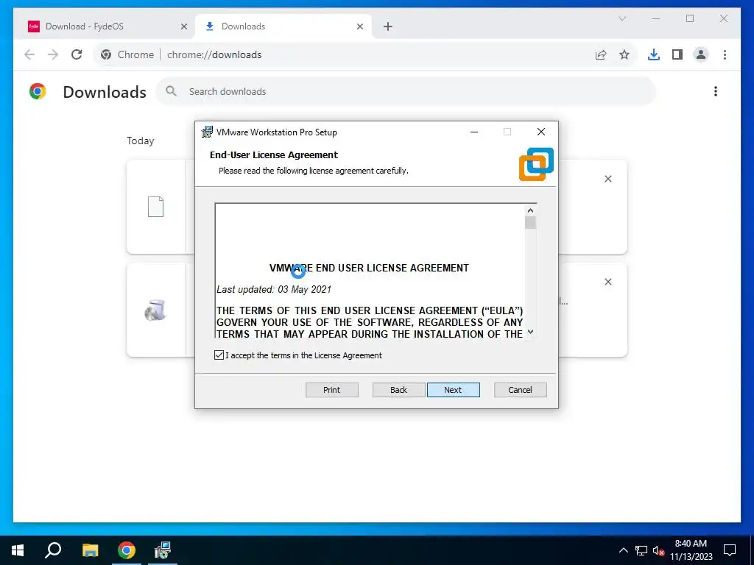This screenshot has width=754, height=565.
Task: Open Chrome tab search chevron
Action: [x=622, y=18]
